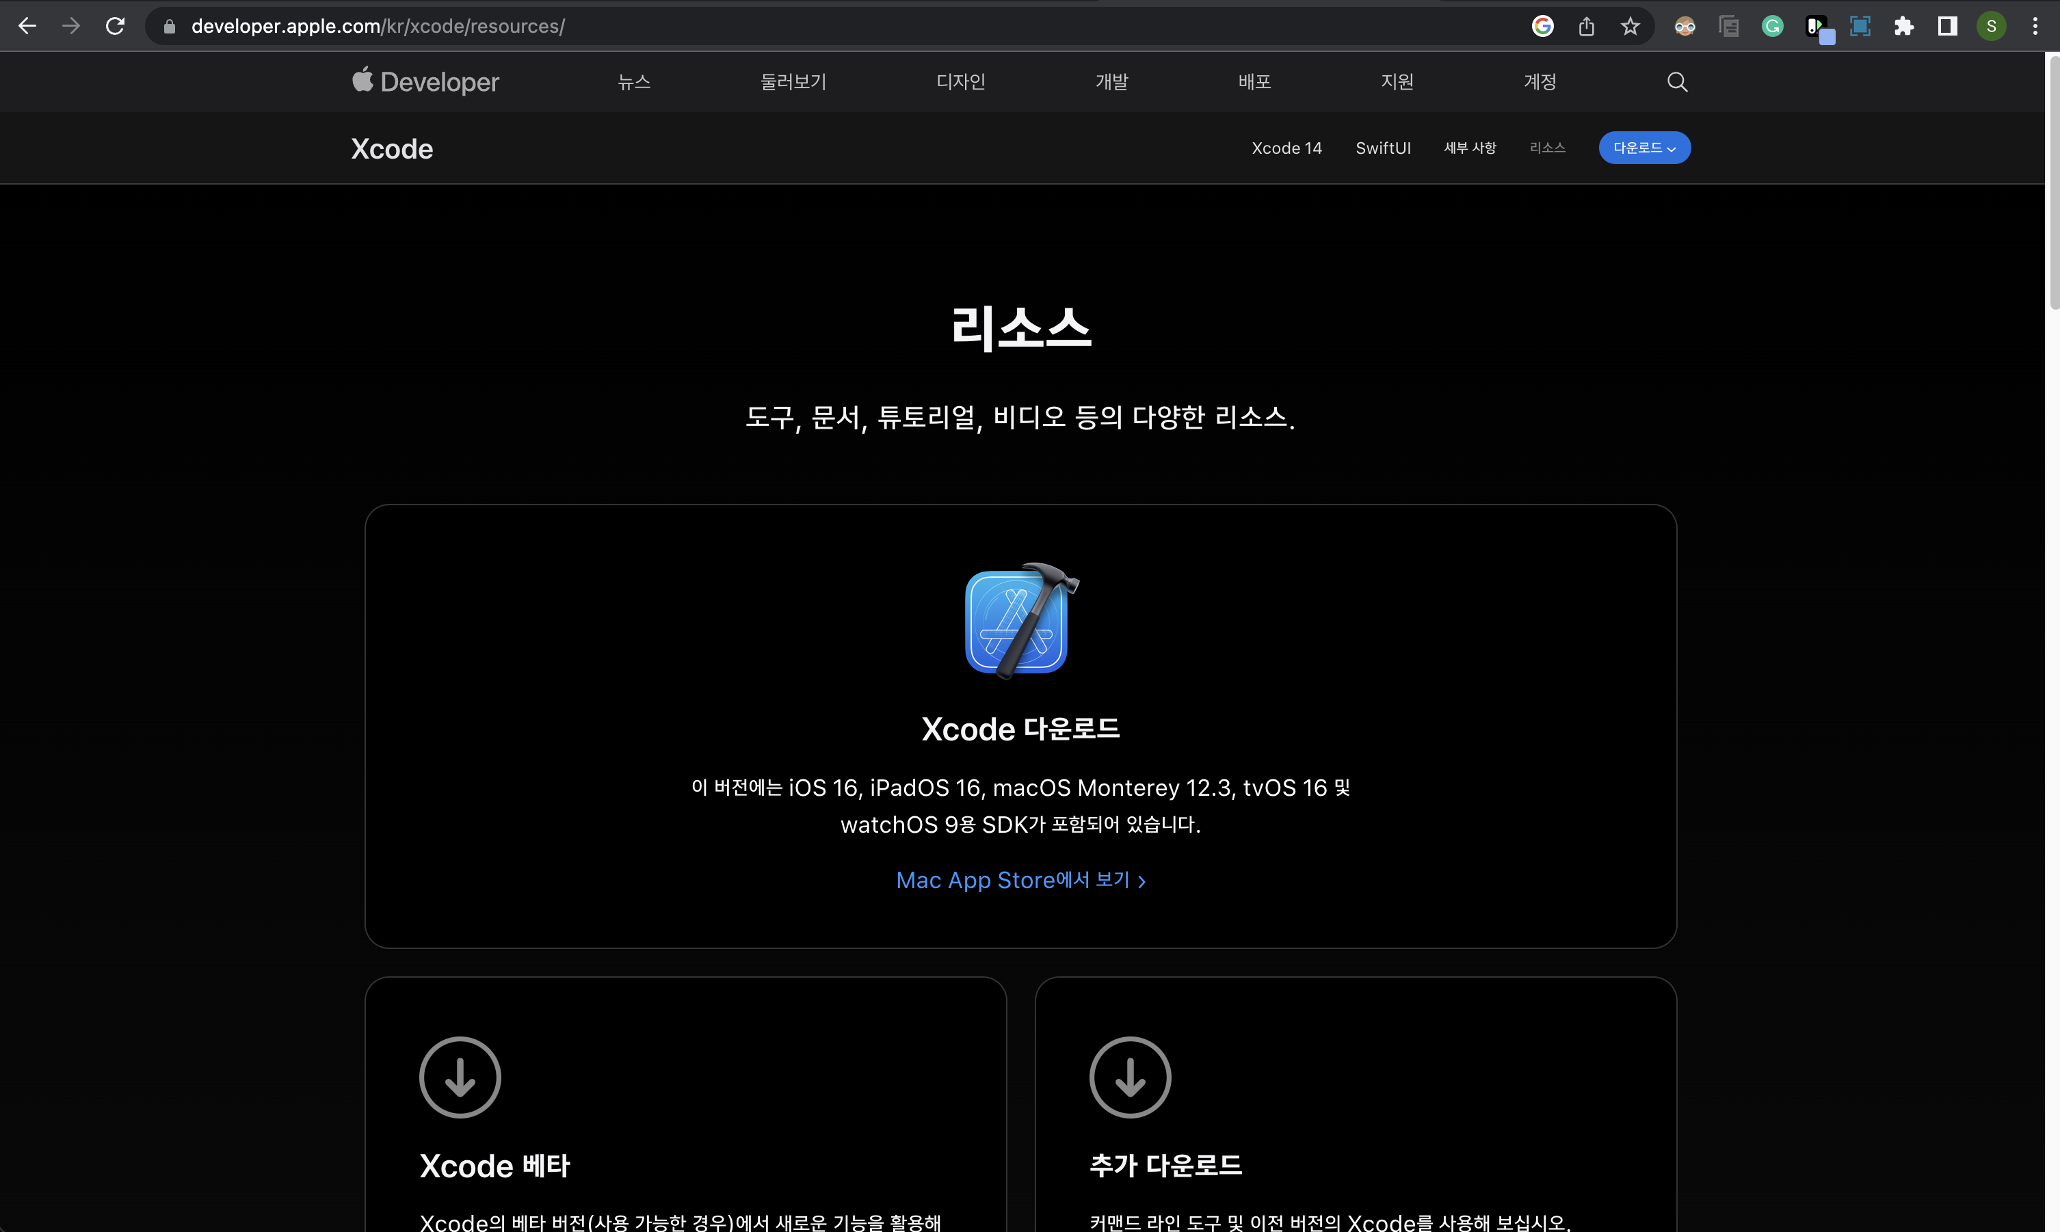This screenshot has width=2060, height=1232.
Task: Reload the page
Action: pyautogui.click(x=116, y=27)
